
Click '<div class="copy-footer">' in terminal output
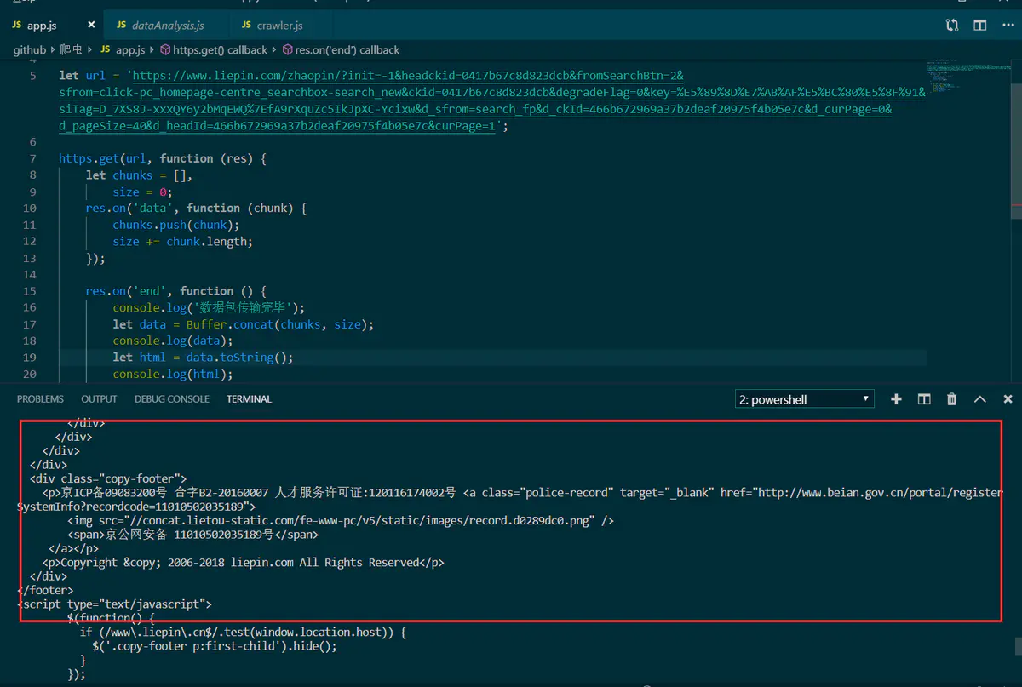107,478
